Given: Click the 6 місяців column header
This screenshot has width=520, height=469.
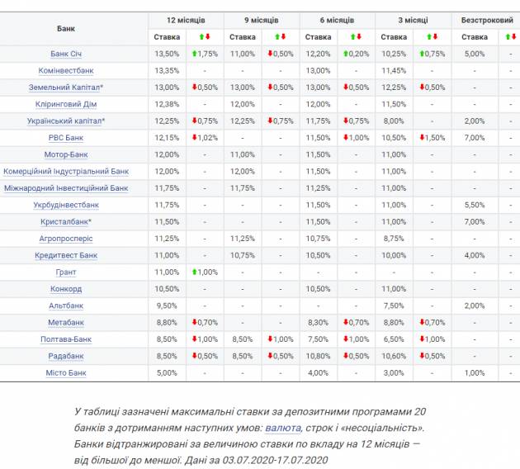Looking at the screenshot, I should tap(338, 21).
